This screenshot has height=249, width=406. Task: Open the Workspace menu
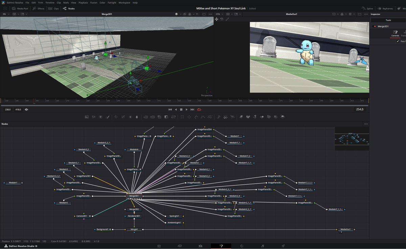click(x=124, y=2)
